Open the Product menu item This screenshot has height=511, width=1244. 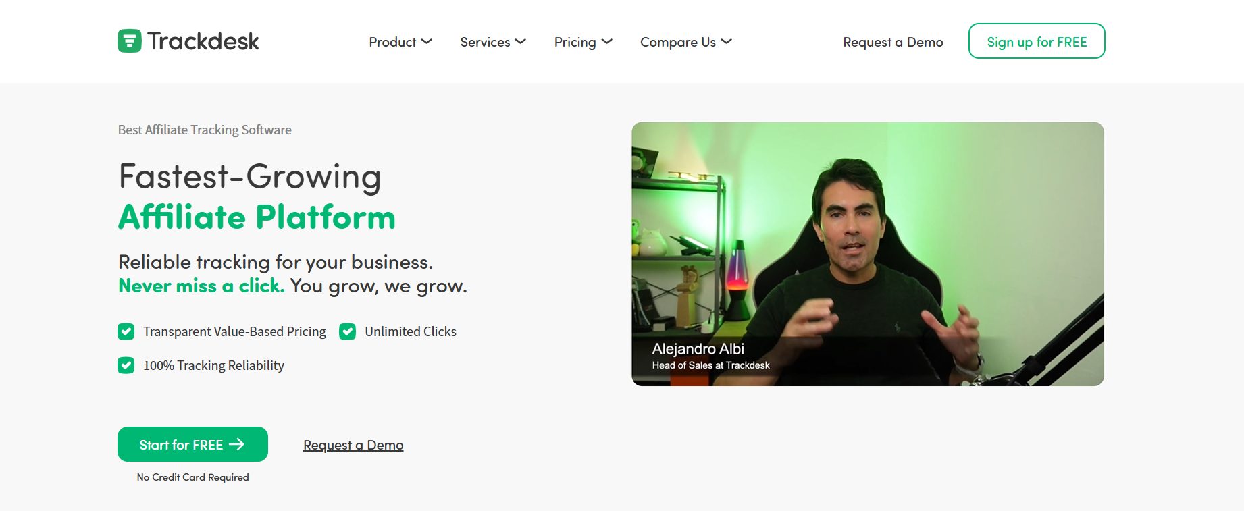click(392, 42)
